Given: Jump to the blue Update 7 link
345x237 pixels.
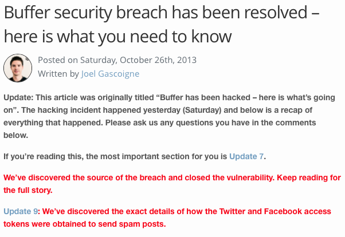Looking at the screenshot, I should pos(247,156).
